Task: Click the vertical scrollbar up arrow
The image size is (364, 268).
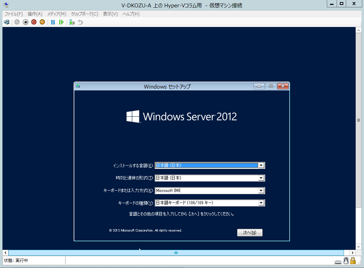Action: click(x=358, y=30)
